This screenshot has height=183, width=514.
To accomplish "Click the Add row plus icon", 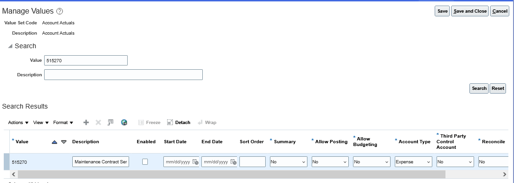I will (x=86, y=123).
